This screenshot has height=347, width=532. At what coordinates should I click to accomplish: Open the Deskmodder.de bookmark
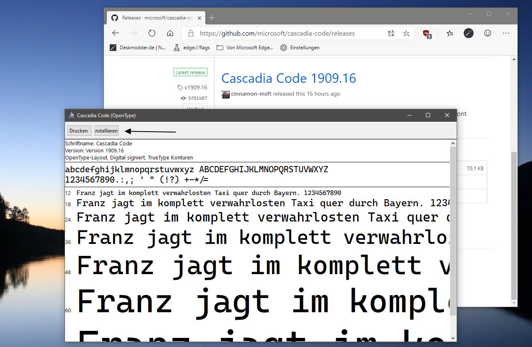(x=138, y=48)
